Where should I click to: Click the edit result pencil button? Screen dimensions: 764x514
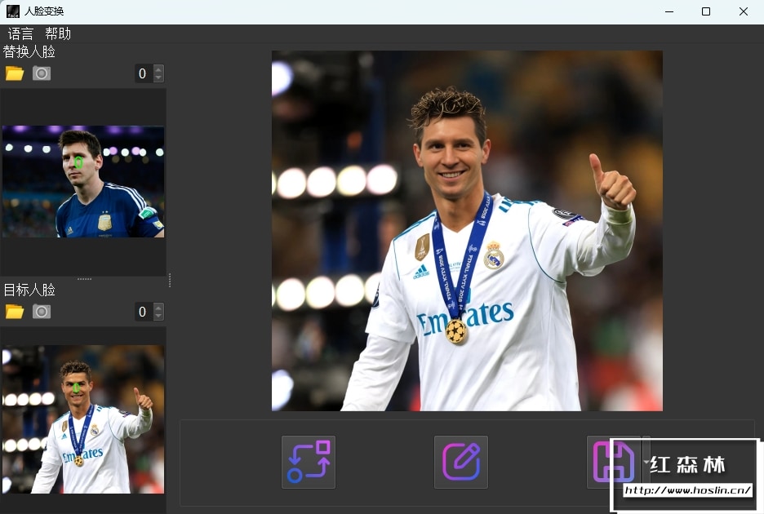(461, 462)
